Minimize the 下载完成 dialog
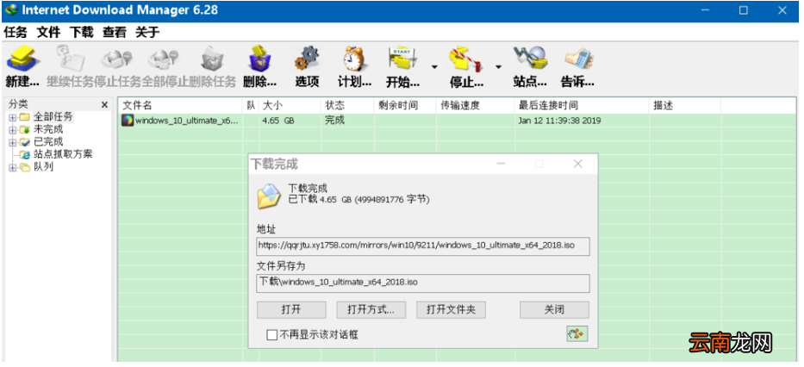Viewport: 804px width, 367px height. (x=502, y=164)
